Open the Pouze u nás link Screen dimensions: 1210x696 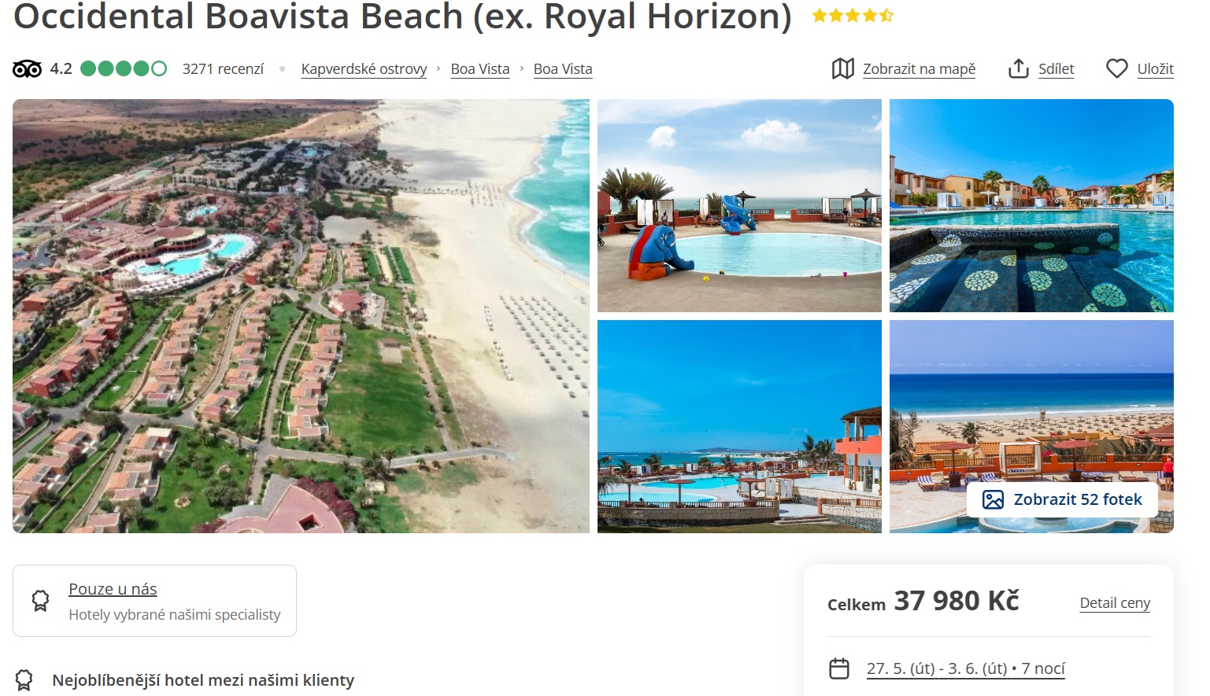click(x=113, y=589)
